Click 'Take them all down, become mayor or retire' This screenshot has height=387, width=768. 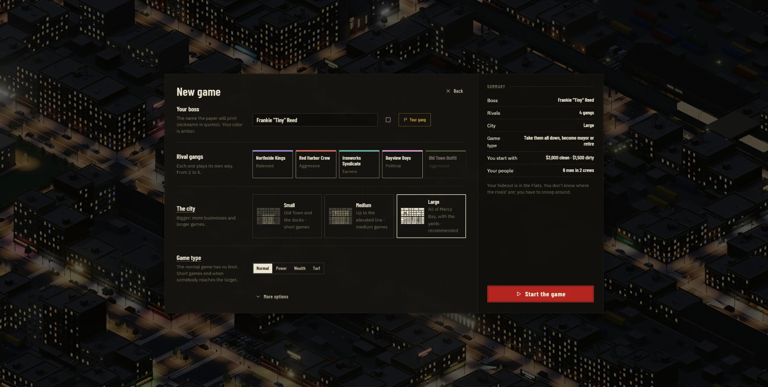(x=559, y=141)
